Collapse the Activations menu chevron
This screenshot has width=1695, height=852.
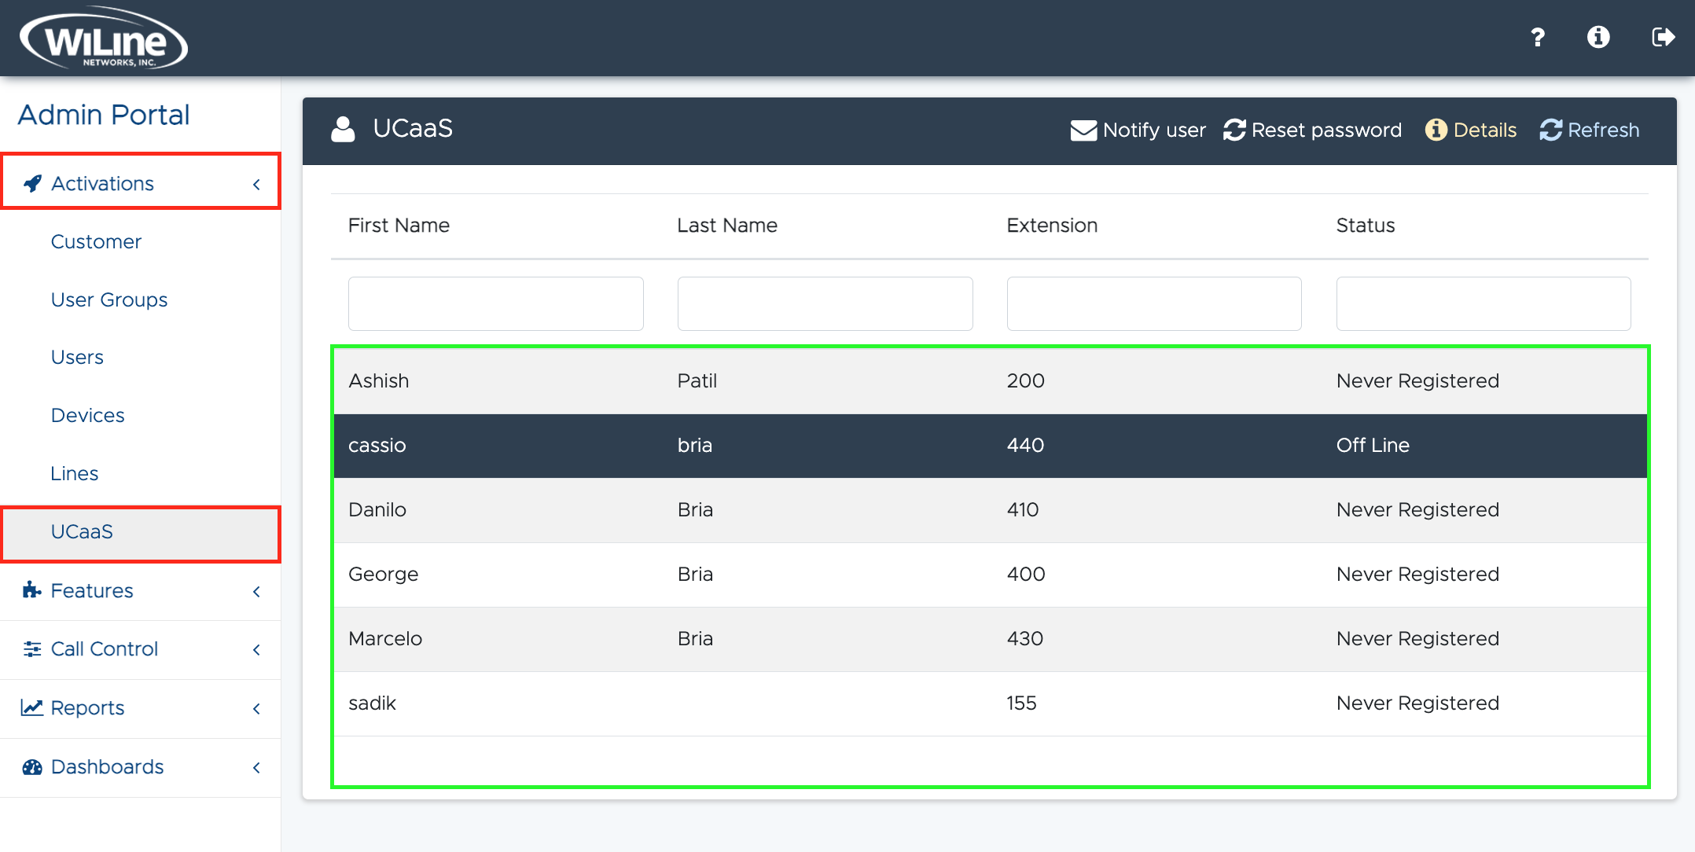[x=256, y=184]
